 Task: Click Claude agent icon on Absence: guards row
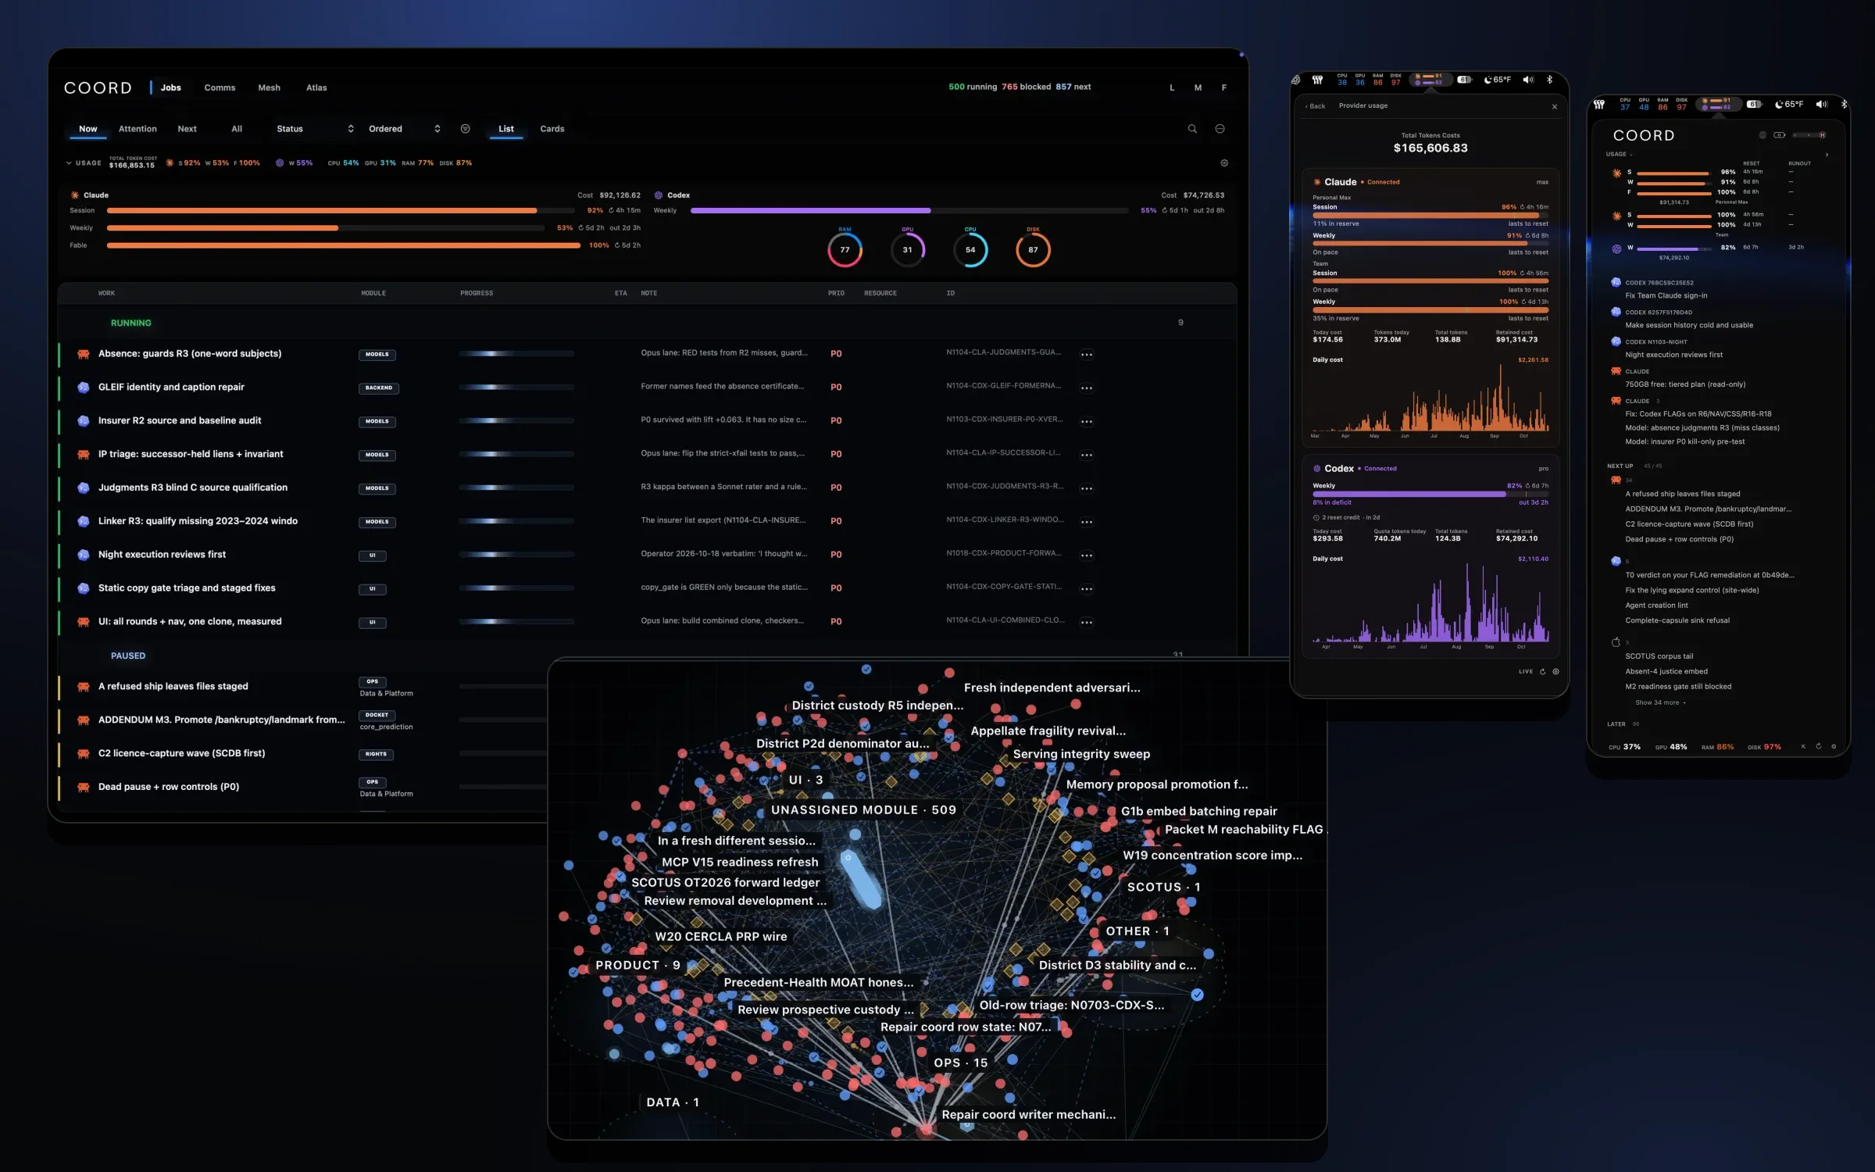click(83, 354)
